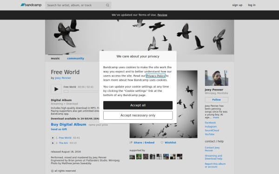This screenshot has height=174, width=279.
Task: Switch to the music tab
Action: tap(55, 58)
